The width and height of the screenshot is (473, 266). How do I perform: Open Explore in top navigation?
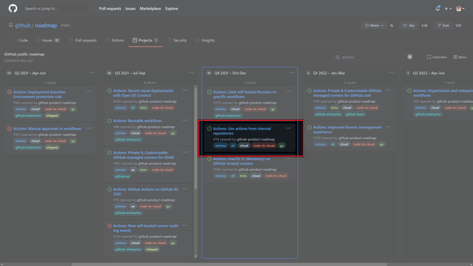coord(171,9)
